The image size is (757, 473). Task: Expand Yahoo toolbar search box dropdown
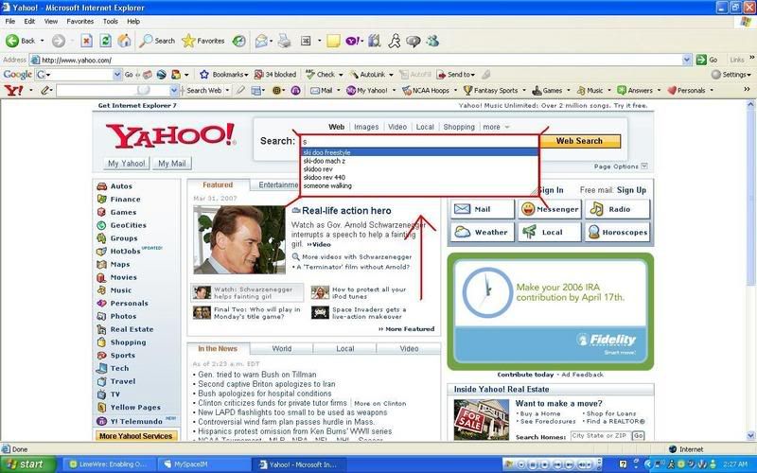point(174,90)
